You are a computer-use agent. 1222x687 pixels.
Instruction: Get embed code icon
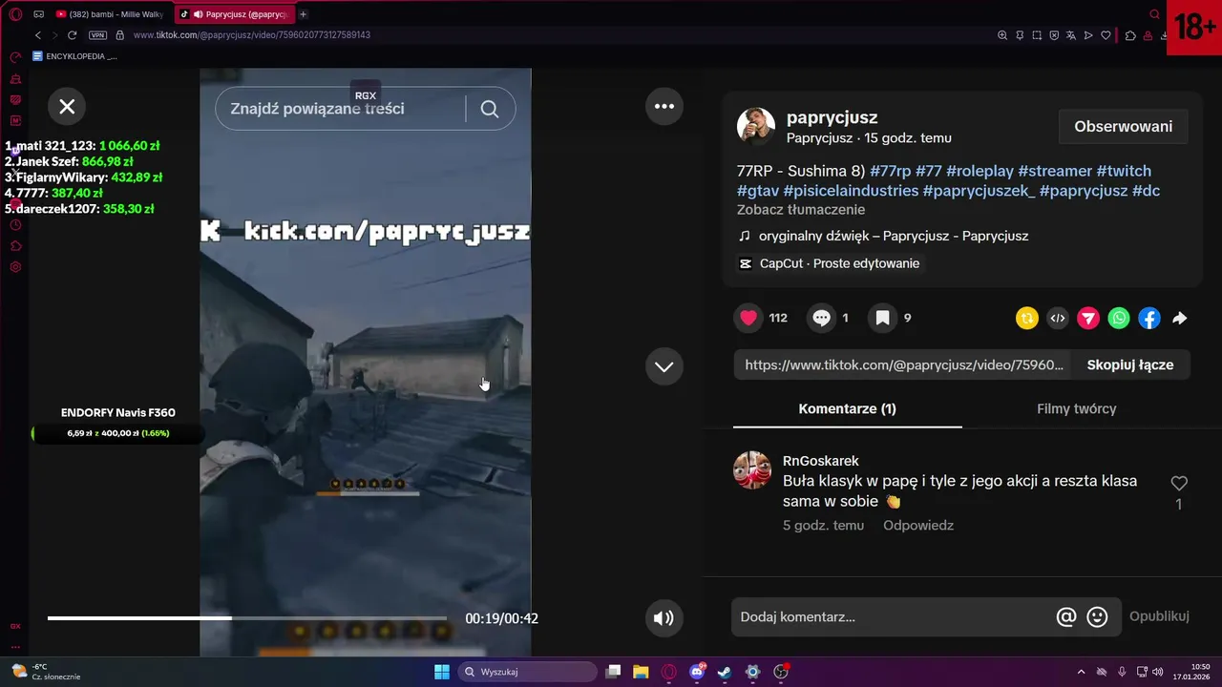pyautogui.click(x=1058, y=319)
